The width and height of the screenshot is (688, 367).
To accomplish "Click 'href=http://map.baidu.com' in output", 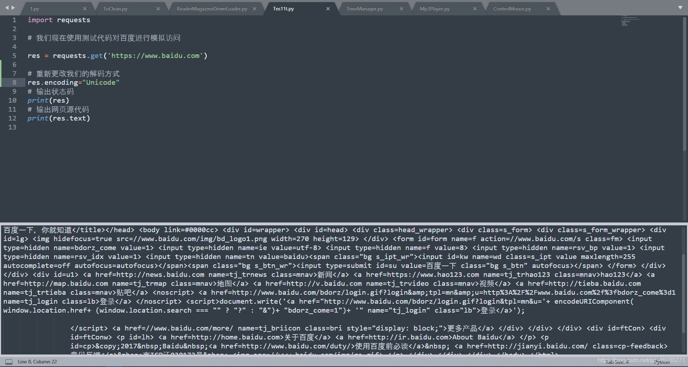I will (56, 284).
